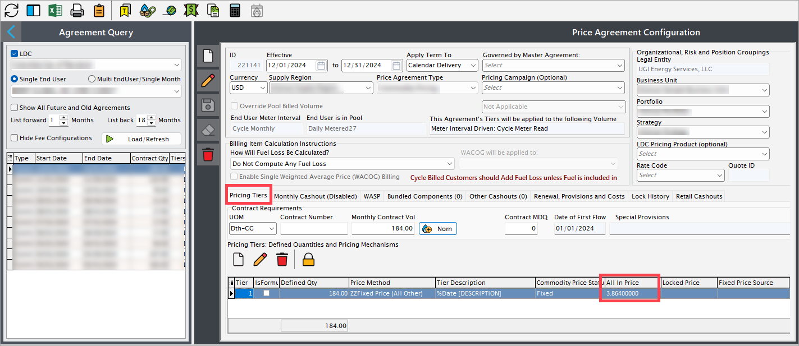799x346 pixels.
Task: Increase List forward months stepper
Action: click(64, 118)
